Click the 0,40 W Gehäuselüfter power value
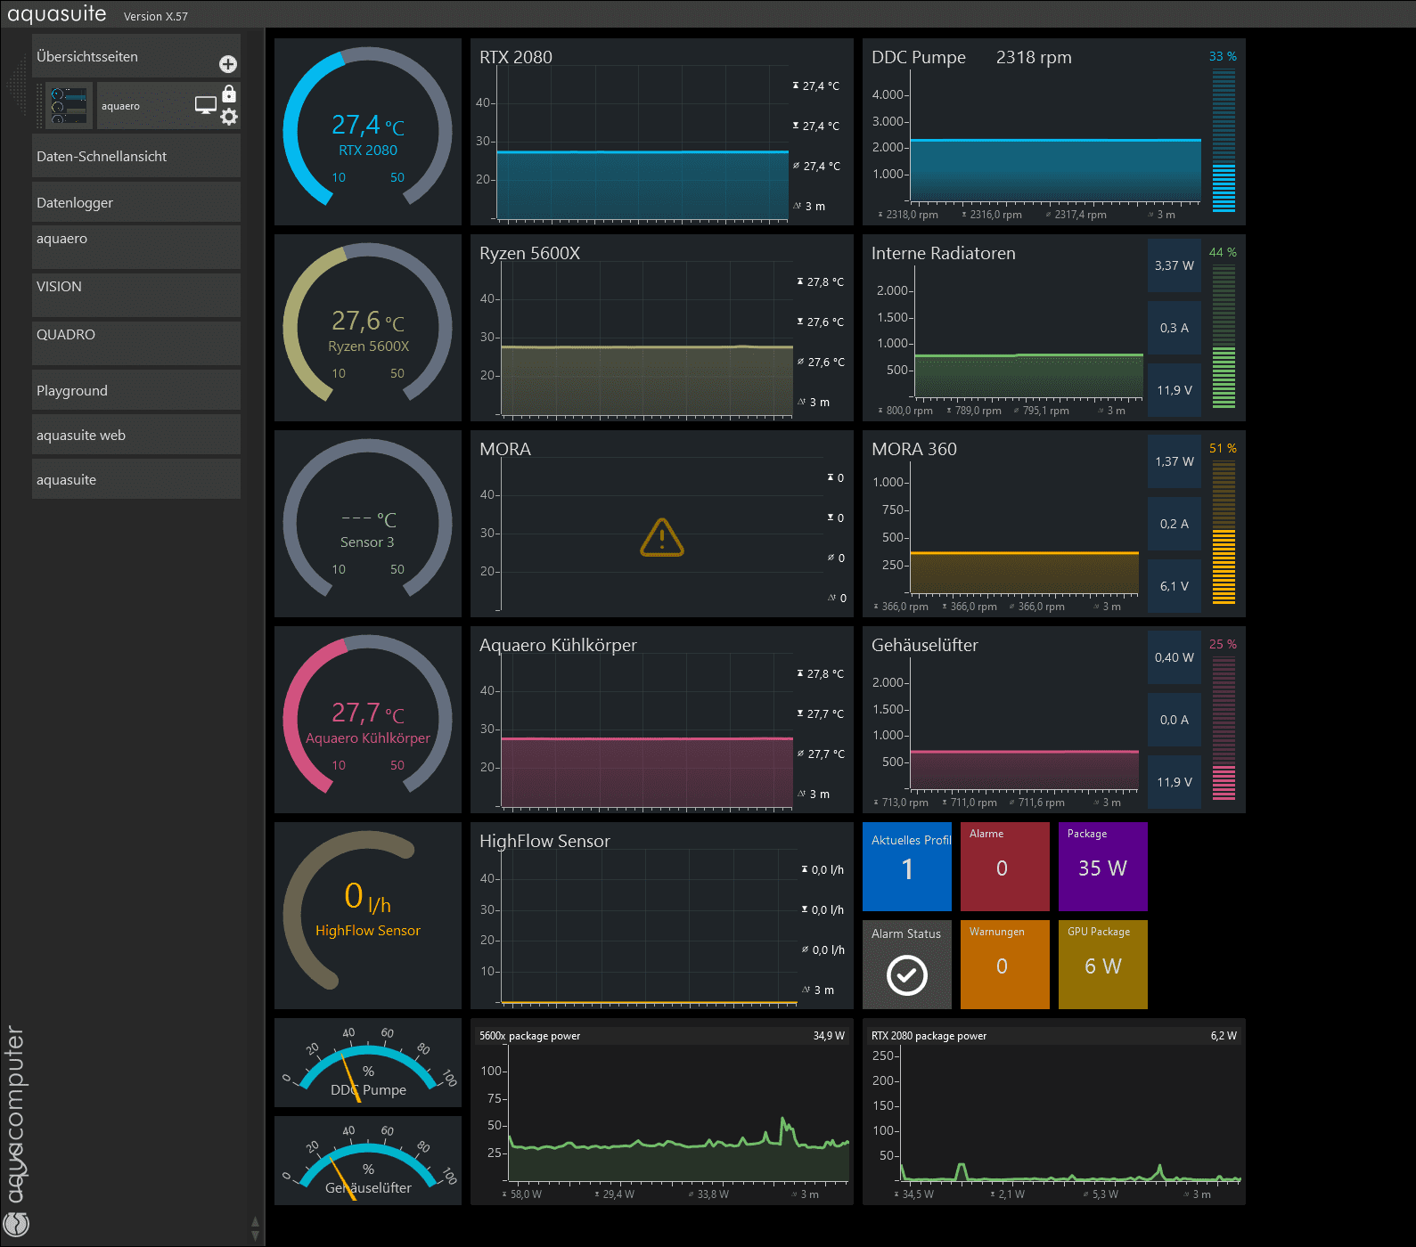Viewport: 1416px width, 1247px height. [1175, 657]
